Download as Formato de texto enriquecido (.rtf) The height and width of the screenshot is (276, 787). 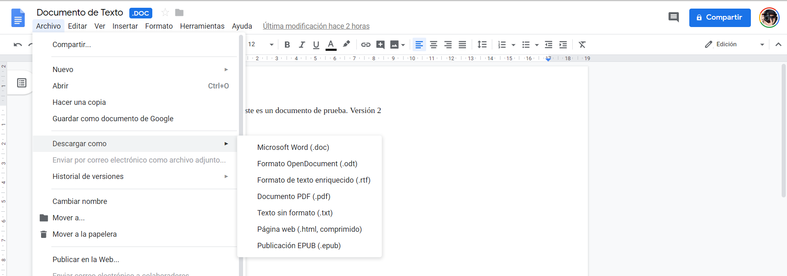coord(310,180)
